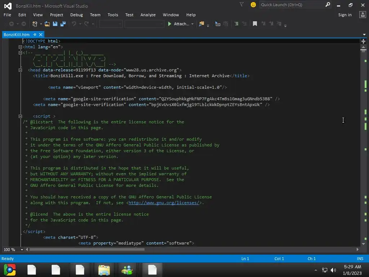Open the Test menu

129,14
